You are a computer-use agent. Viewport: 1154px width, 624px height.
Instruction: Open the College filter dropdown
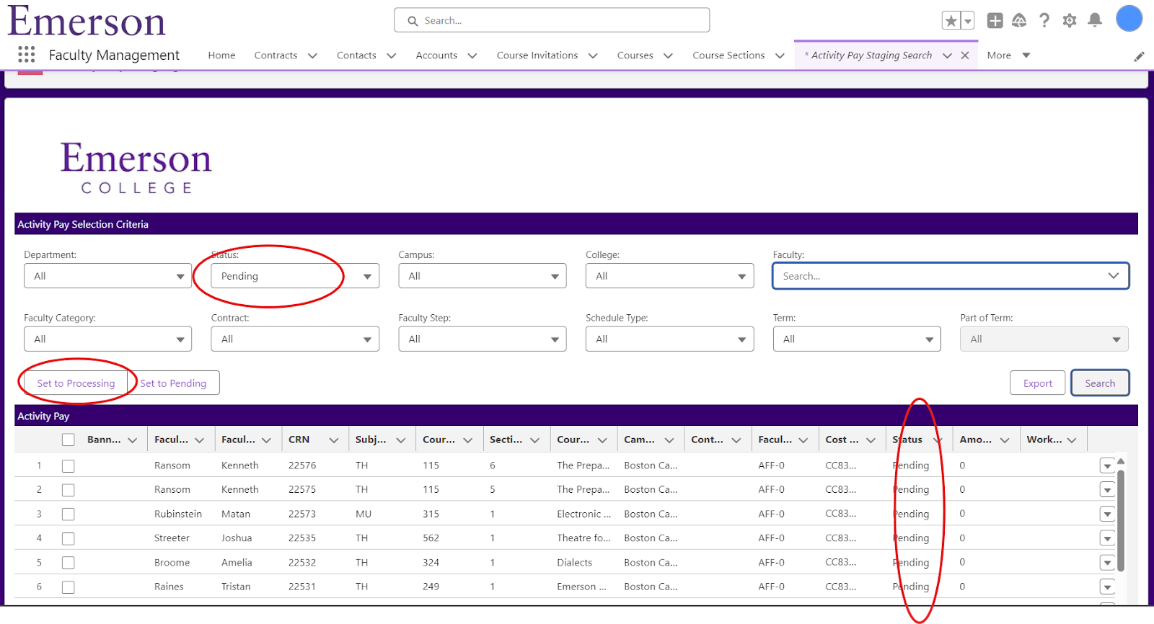point(670,276)
